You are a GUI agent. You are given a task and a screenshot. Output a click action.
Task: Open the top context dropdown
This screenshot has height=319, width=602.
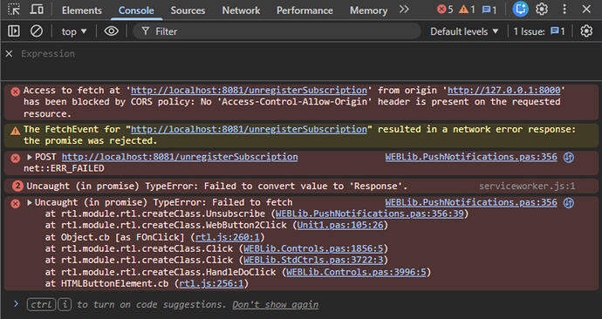pos(74,31)
